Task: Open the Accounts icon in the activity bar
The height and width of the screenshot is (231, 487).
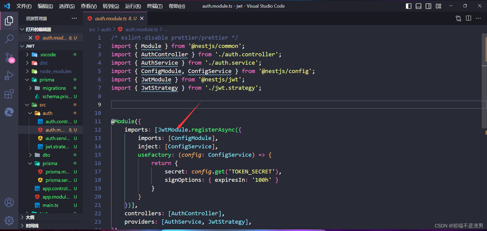Action: [9, 202]
